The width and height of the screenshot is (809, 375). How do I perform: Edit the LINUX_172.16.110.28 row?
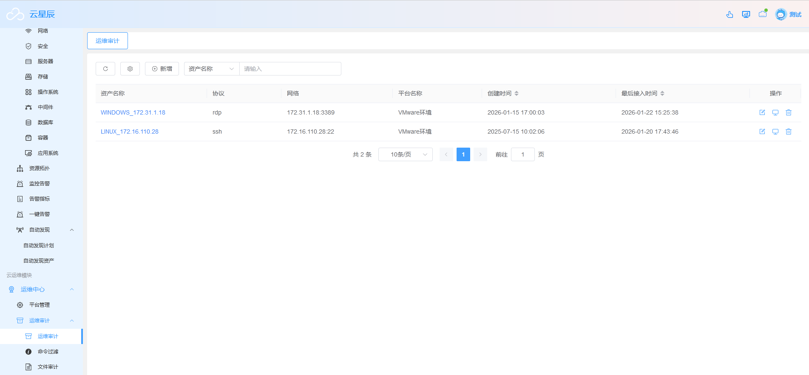(762, 132)
